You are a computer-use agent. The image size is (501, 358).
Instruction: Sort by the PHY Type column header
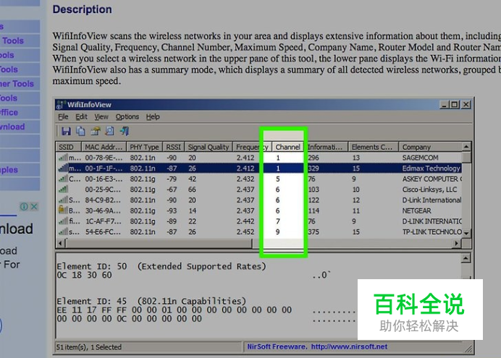pyautogui.click(x=144, y=147)
